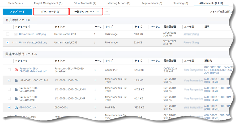Screen dimensions: 239x126
Task: Click the ダウンロード (3) button
Action: 51,12
